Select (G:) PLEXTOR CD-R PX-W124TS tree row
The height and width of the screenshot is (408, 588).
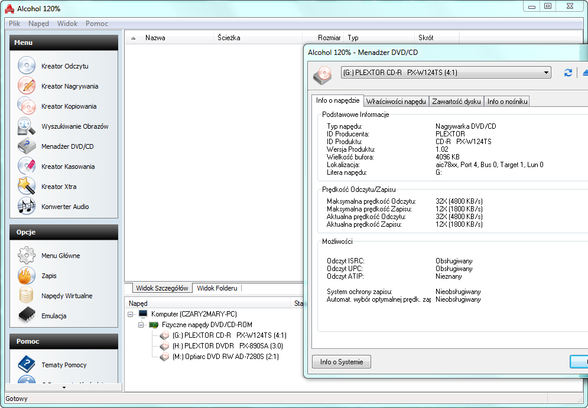229,335
